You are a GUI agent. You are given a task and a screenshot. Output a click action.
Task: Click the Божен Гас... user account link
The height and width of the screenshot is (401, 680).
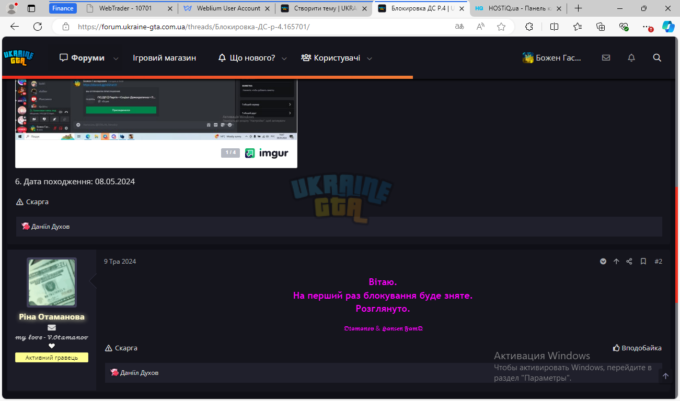(x=552, y=58)
